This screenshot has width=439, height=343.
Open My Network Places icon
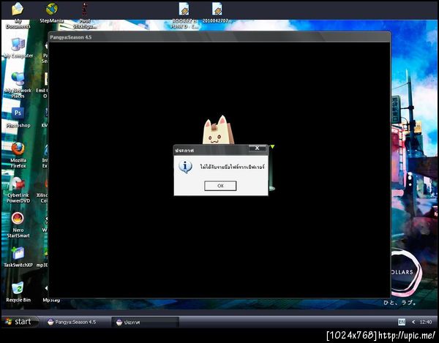[x=18, y=85]
